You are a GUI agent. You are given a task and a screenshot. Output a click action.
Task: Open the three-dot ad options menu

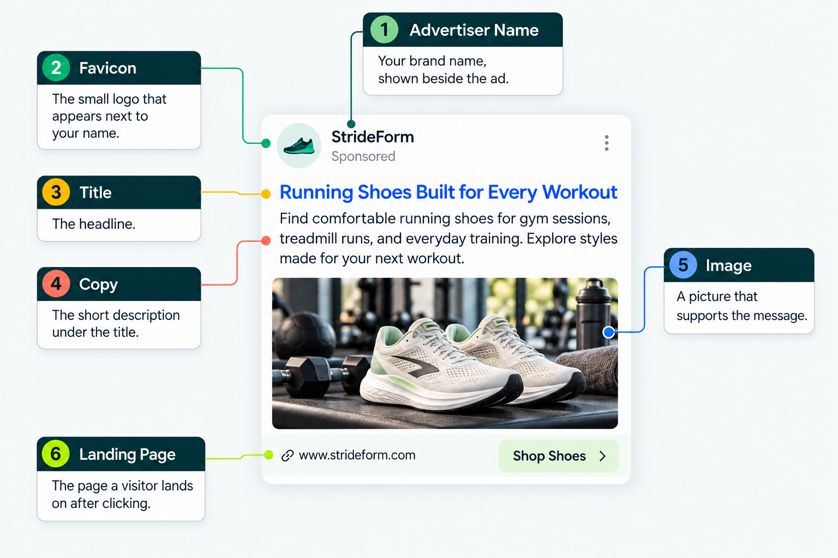(606, 143)
